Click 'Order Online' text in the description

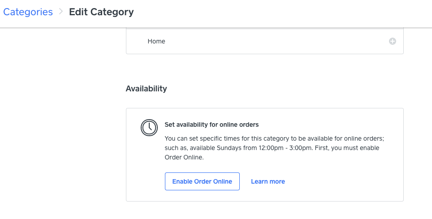click(184, 157)
